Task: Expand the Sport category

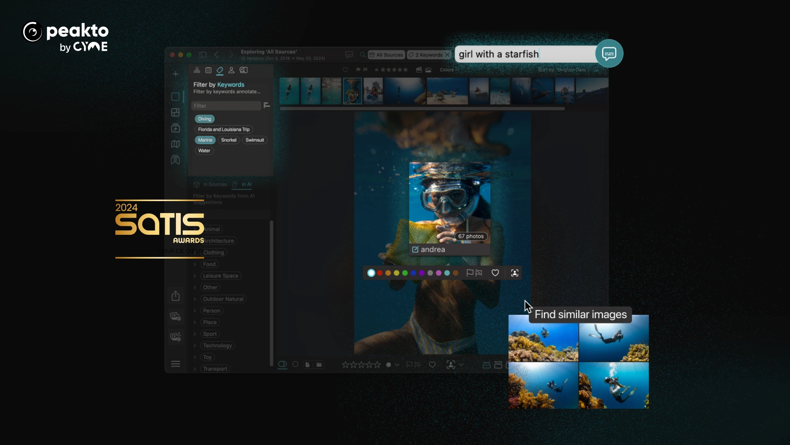Action: click(x=195, y=334)
